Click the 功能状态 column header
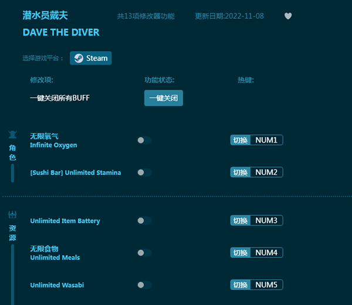Screen dimensions: 352x305 (x=159, y=80)
